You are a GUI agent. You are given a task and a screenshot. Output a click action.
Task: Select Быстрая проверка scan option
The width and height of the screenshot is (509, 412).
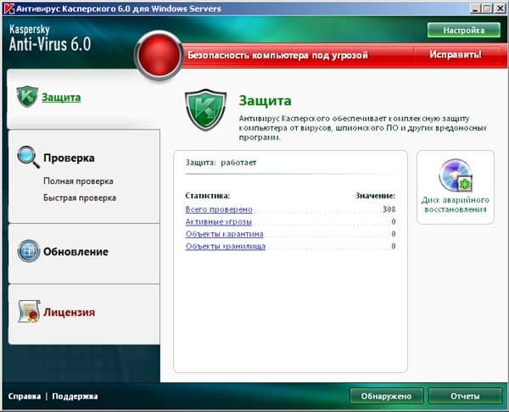coord(80,198)
